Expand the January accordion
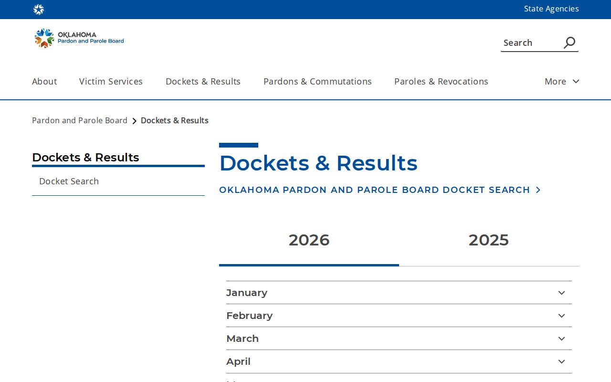The width and height of the screenshot is (611, 382). [x=399, y=293]
